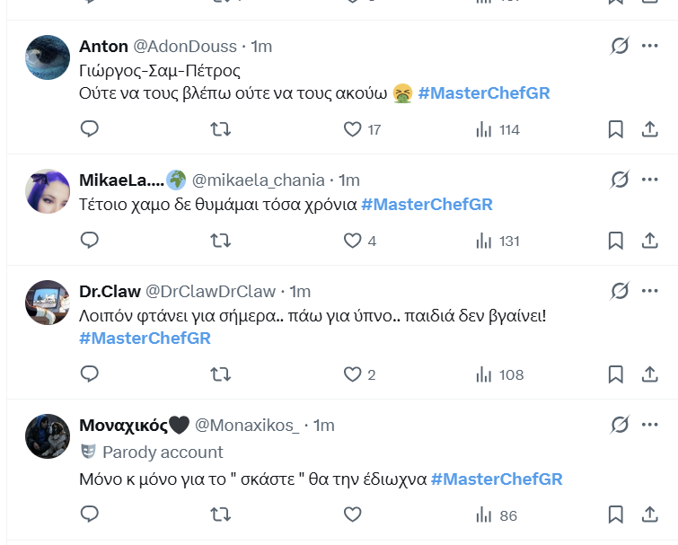This screenshot has height=545, width=678.
Task: Open more options for Dr.Claw's tweet
Action: 650,291
